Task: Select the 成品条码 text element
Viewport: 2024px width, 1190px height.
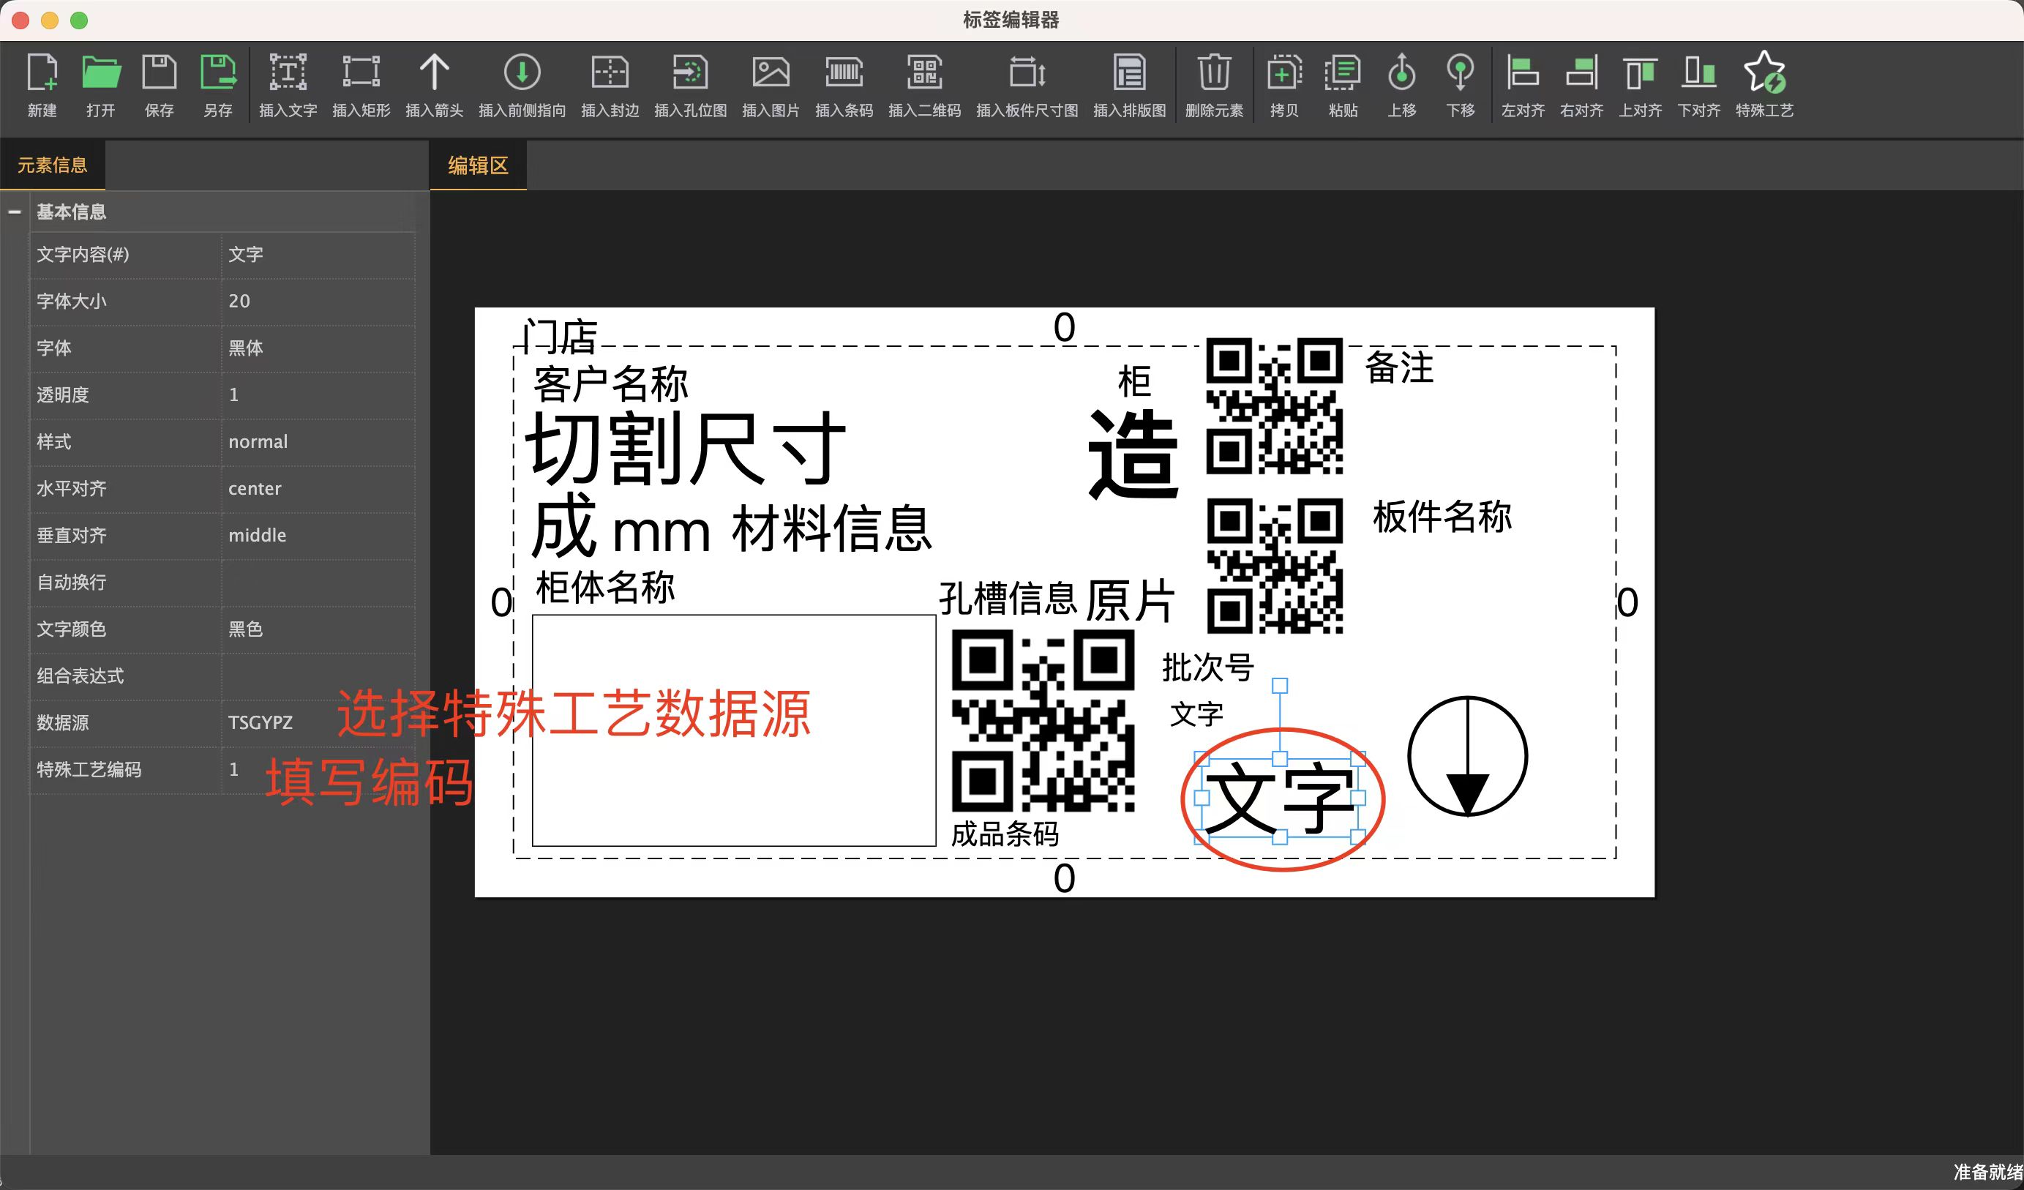Action: coord(1005,834)
